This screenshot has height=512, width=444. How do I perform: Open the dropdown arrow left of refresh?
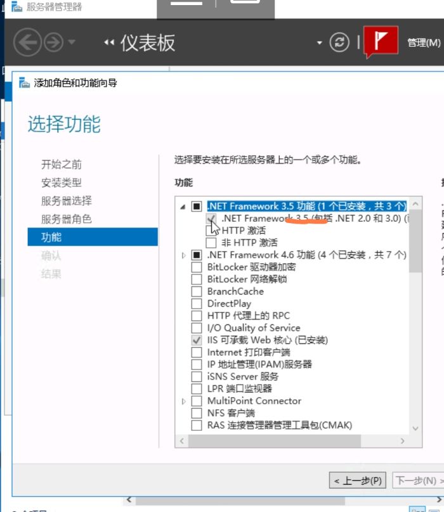(x=320, y=42)
